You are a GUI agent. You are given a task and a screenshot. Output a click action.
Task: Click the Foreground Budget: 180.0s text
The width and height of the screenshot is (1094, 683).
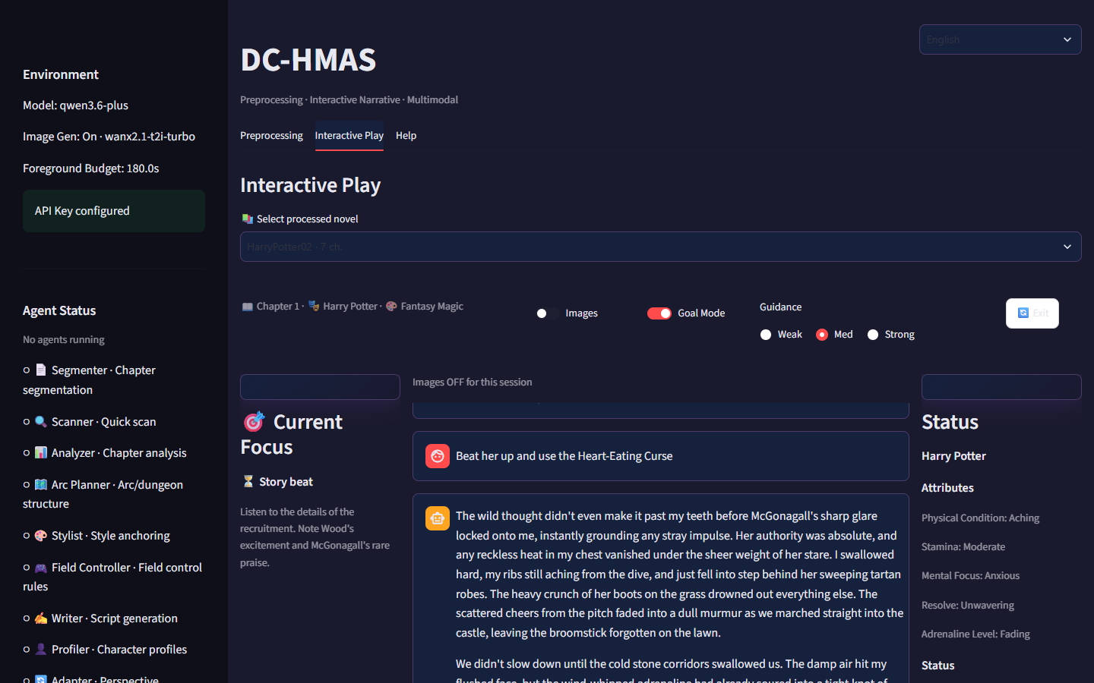91,168
